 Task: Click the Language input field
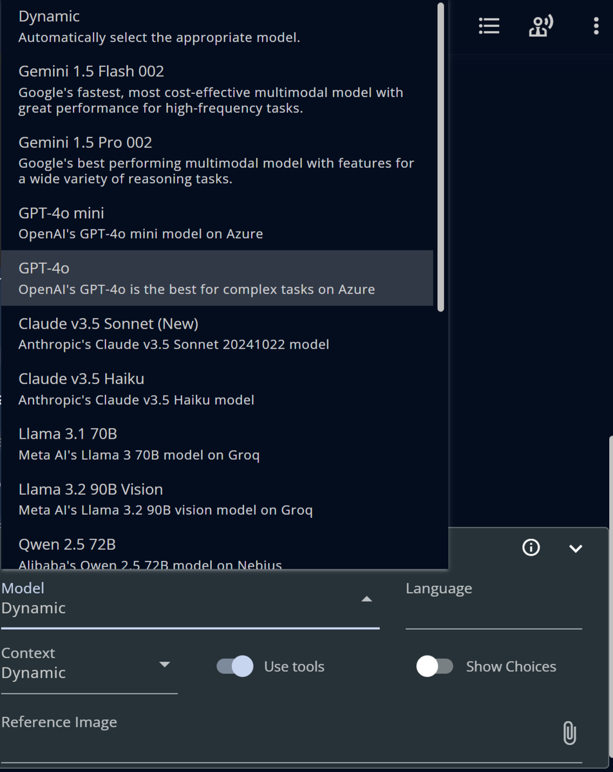click(494, 603)
